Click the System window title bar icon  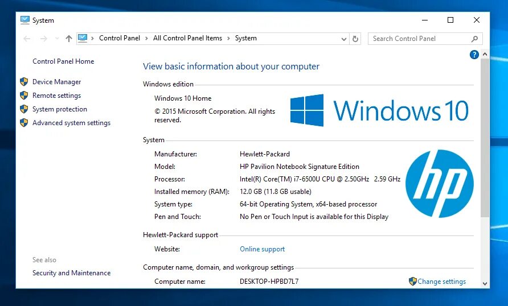point(25,20)
